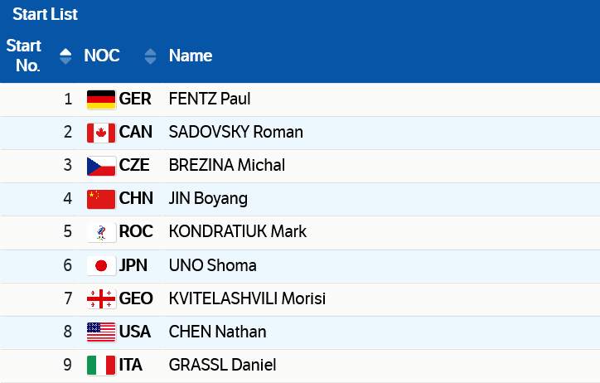Sort by NOC column arrows
Image resolution: width=600 pixels, height=383 pixels.
pos(150,56)
